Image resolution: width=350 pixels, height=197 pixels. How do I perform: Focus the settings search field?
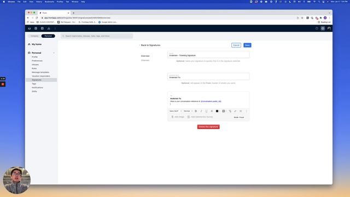(x=97, y=36)
